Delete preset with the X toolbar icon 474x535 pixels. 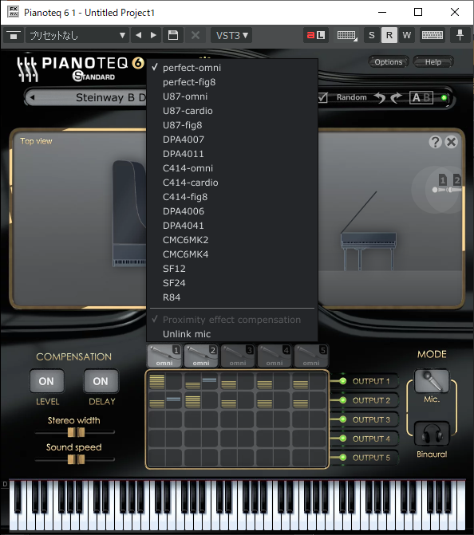tap(196, 36)
